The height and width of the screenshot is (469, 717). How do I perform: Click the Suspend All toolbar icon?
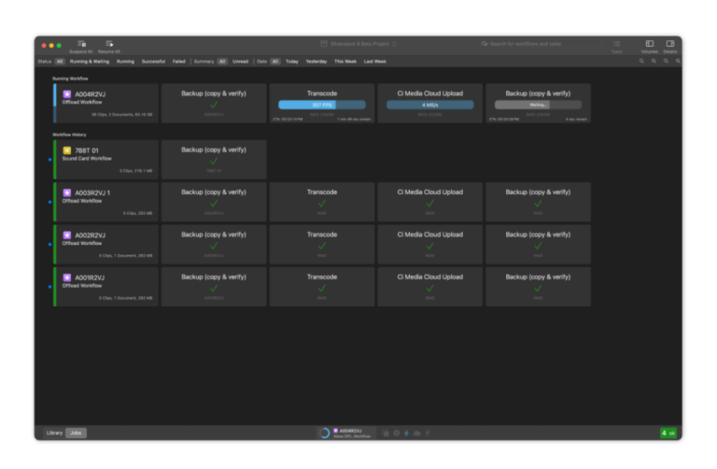82,45
